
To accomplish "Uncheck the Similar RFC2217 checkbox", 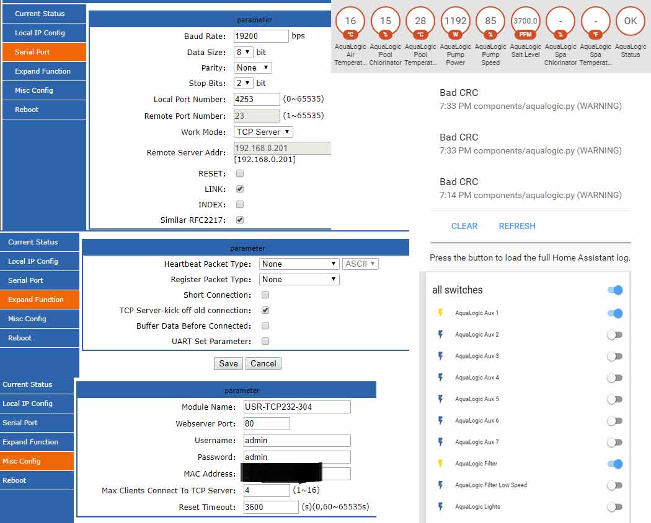I will click(x=240, y=218).
